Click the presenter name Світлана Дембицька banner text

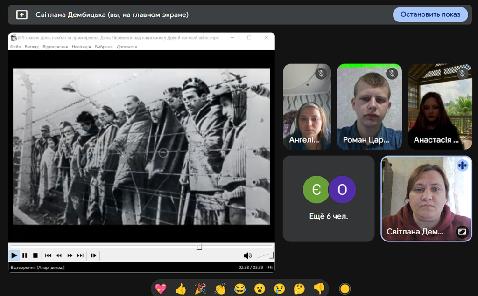point(112,14)
